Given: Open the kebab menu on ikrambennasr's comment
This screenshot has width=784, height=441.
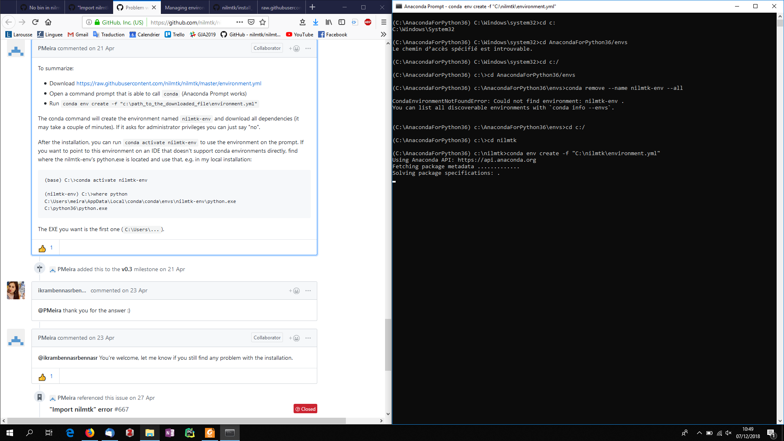Looking at the screenshot, I should pos(307,290).
